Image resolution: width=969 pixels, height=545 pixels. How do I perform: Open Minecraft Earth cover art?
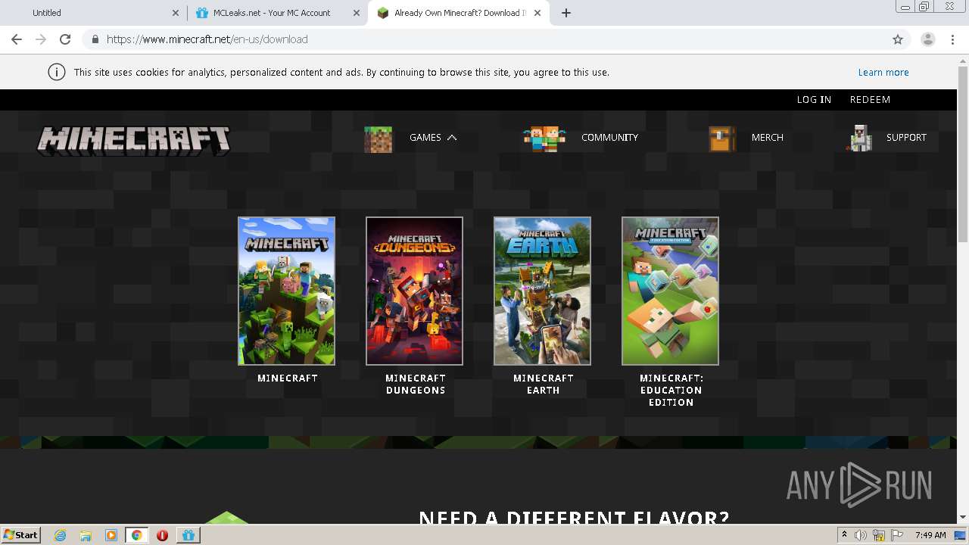(x=542, y=291)
